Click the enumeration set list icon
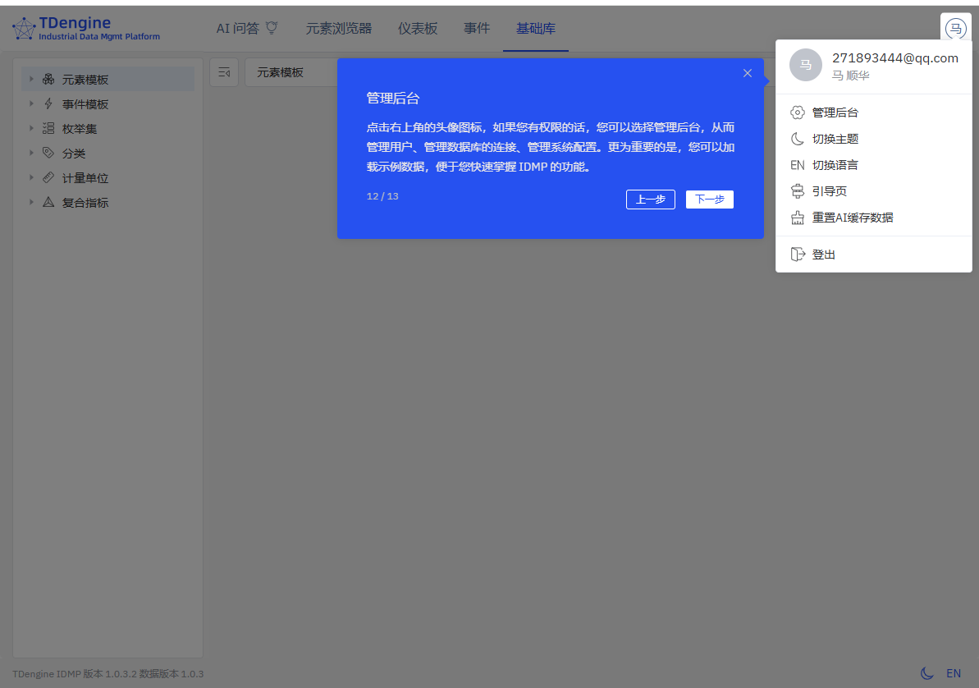The height and width of the screenshot is (688, 979). click(48, 128)
